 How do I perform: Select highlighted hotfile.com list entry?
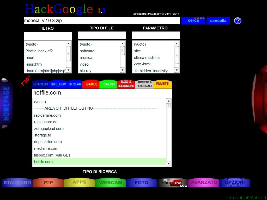pyautogui.click(x=99, y=161)
